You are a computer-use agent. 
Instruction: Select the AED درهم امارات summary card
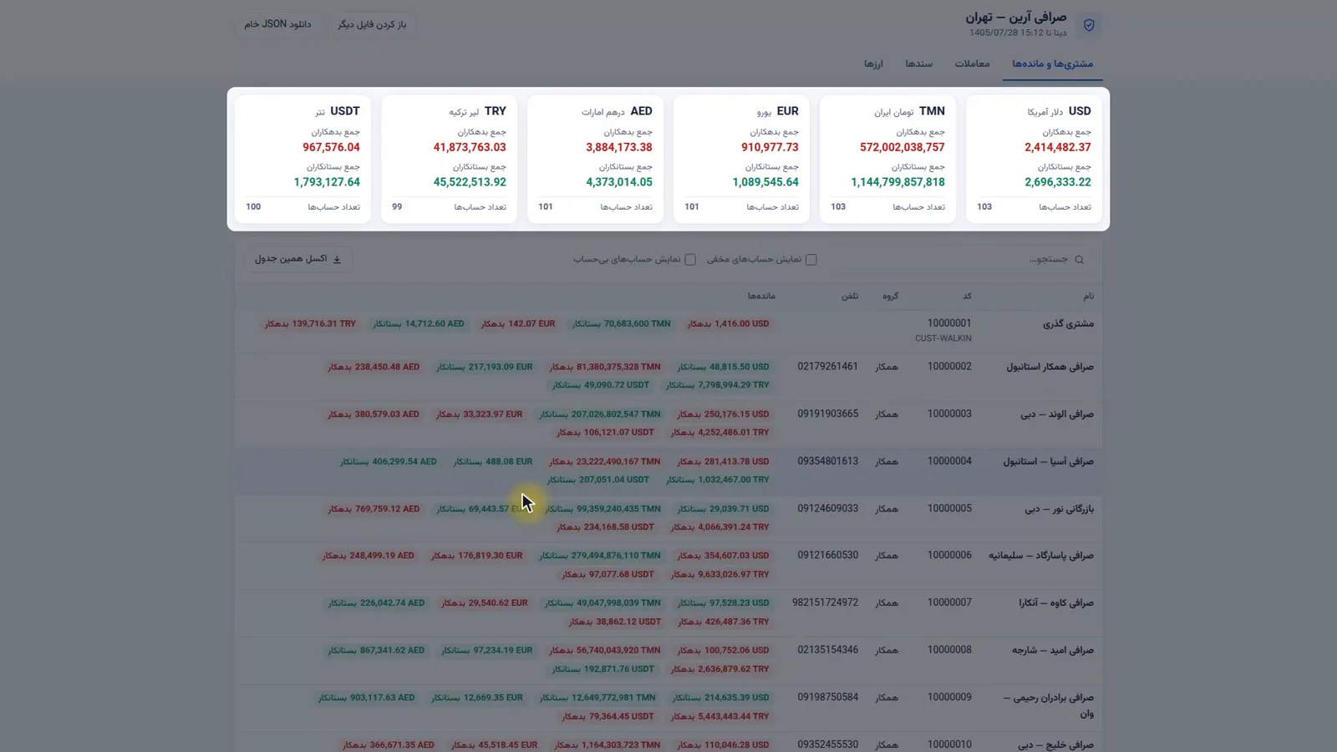[x=595, y=159]
